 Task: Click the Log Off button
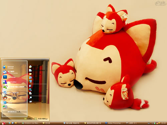coord(28,119)
